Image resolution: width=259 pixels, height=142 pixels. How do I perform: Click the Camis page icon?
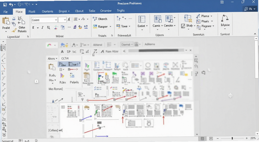[158, 19]
